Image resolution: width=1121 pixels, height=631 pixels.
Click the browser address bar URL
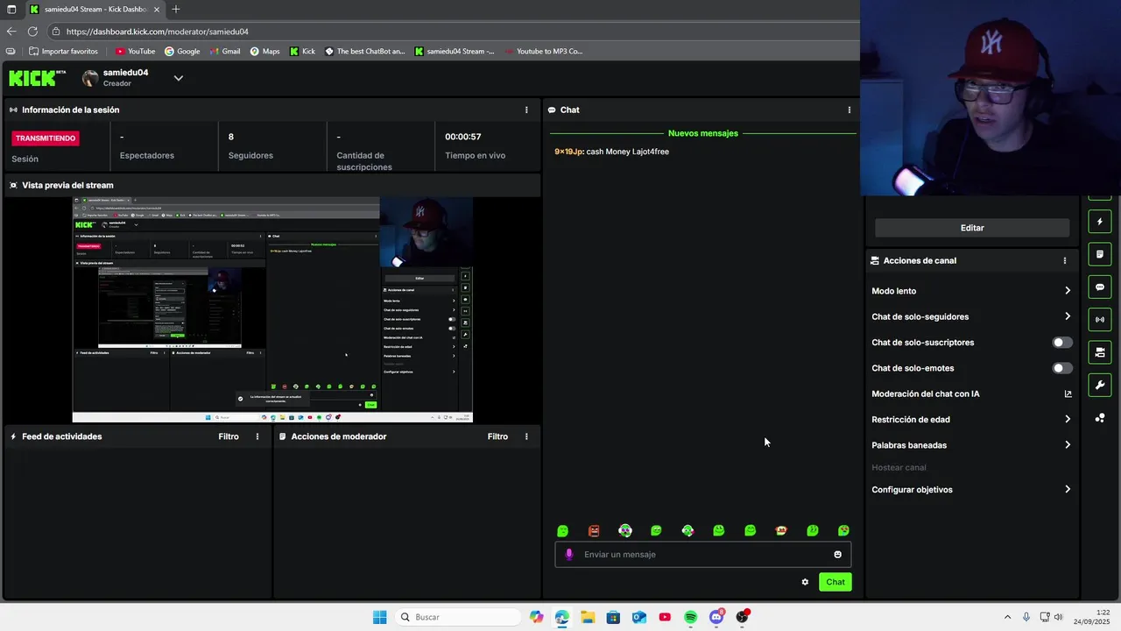[158, 32]
